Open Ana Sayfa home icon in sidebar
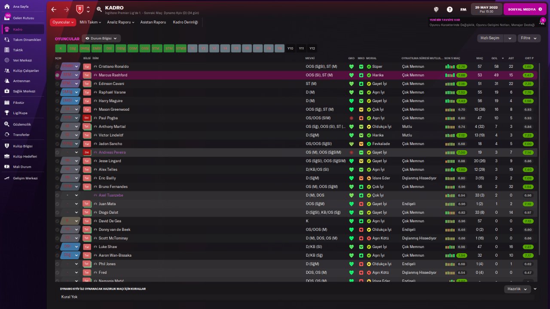This screenshot has height=309, width=550. coord(7,7)
